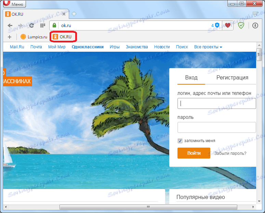Image resolution: width=265 pixels, height=213 pixels.
Task: Open the OK.RU bookmark on bookmarks bar
Action: pyautogui.click(x=62, y=37)
